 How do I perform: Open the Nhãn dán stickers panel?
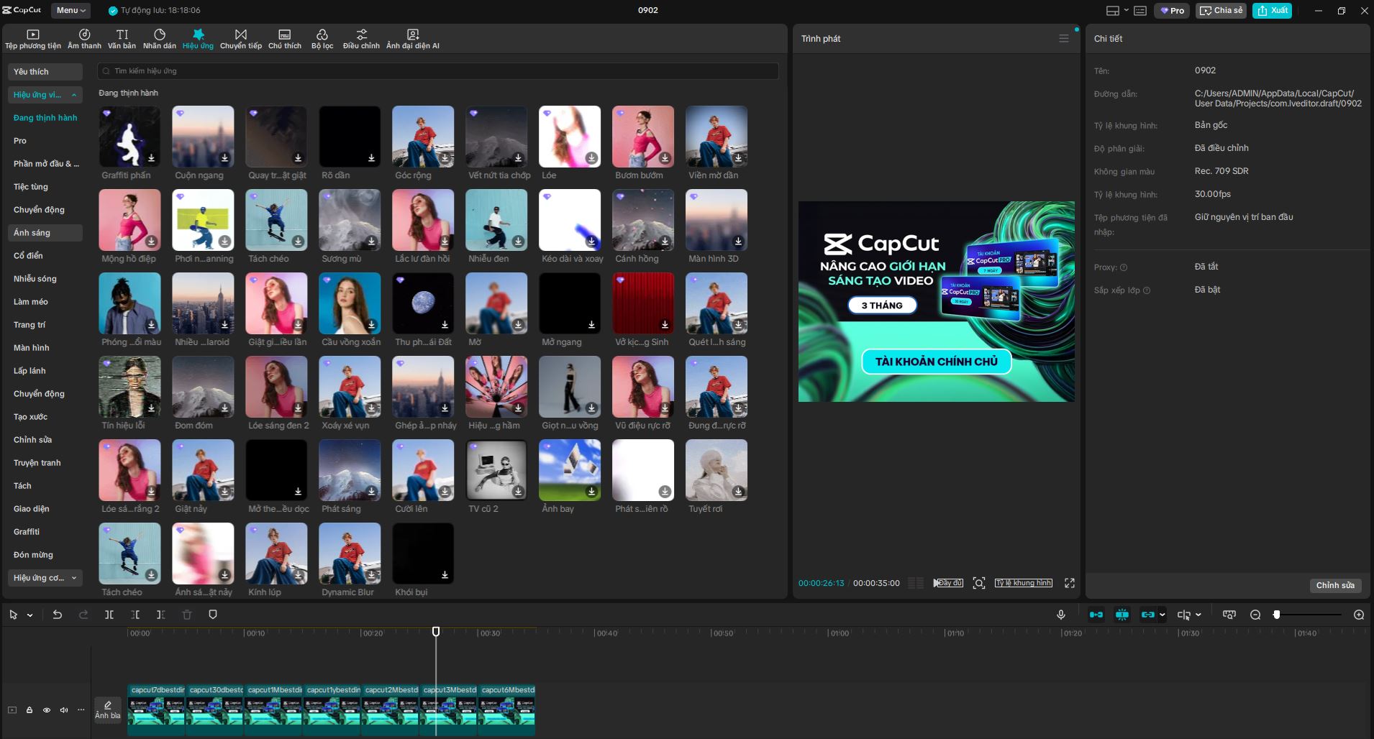[159, 39]
